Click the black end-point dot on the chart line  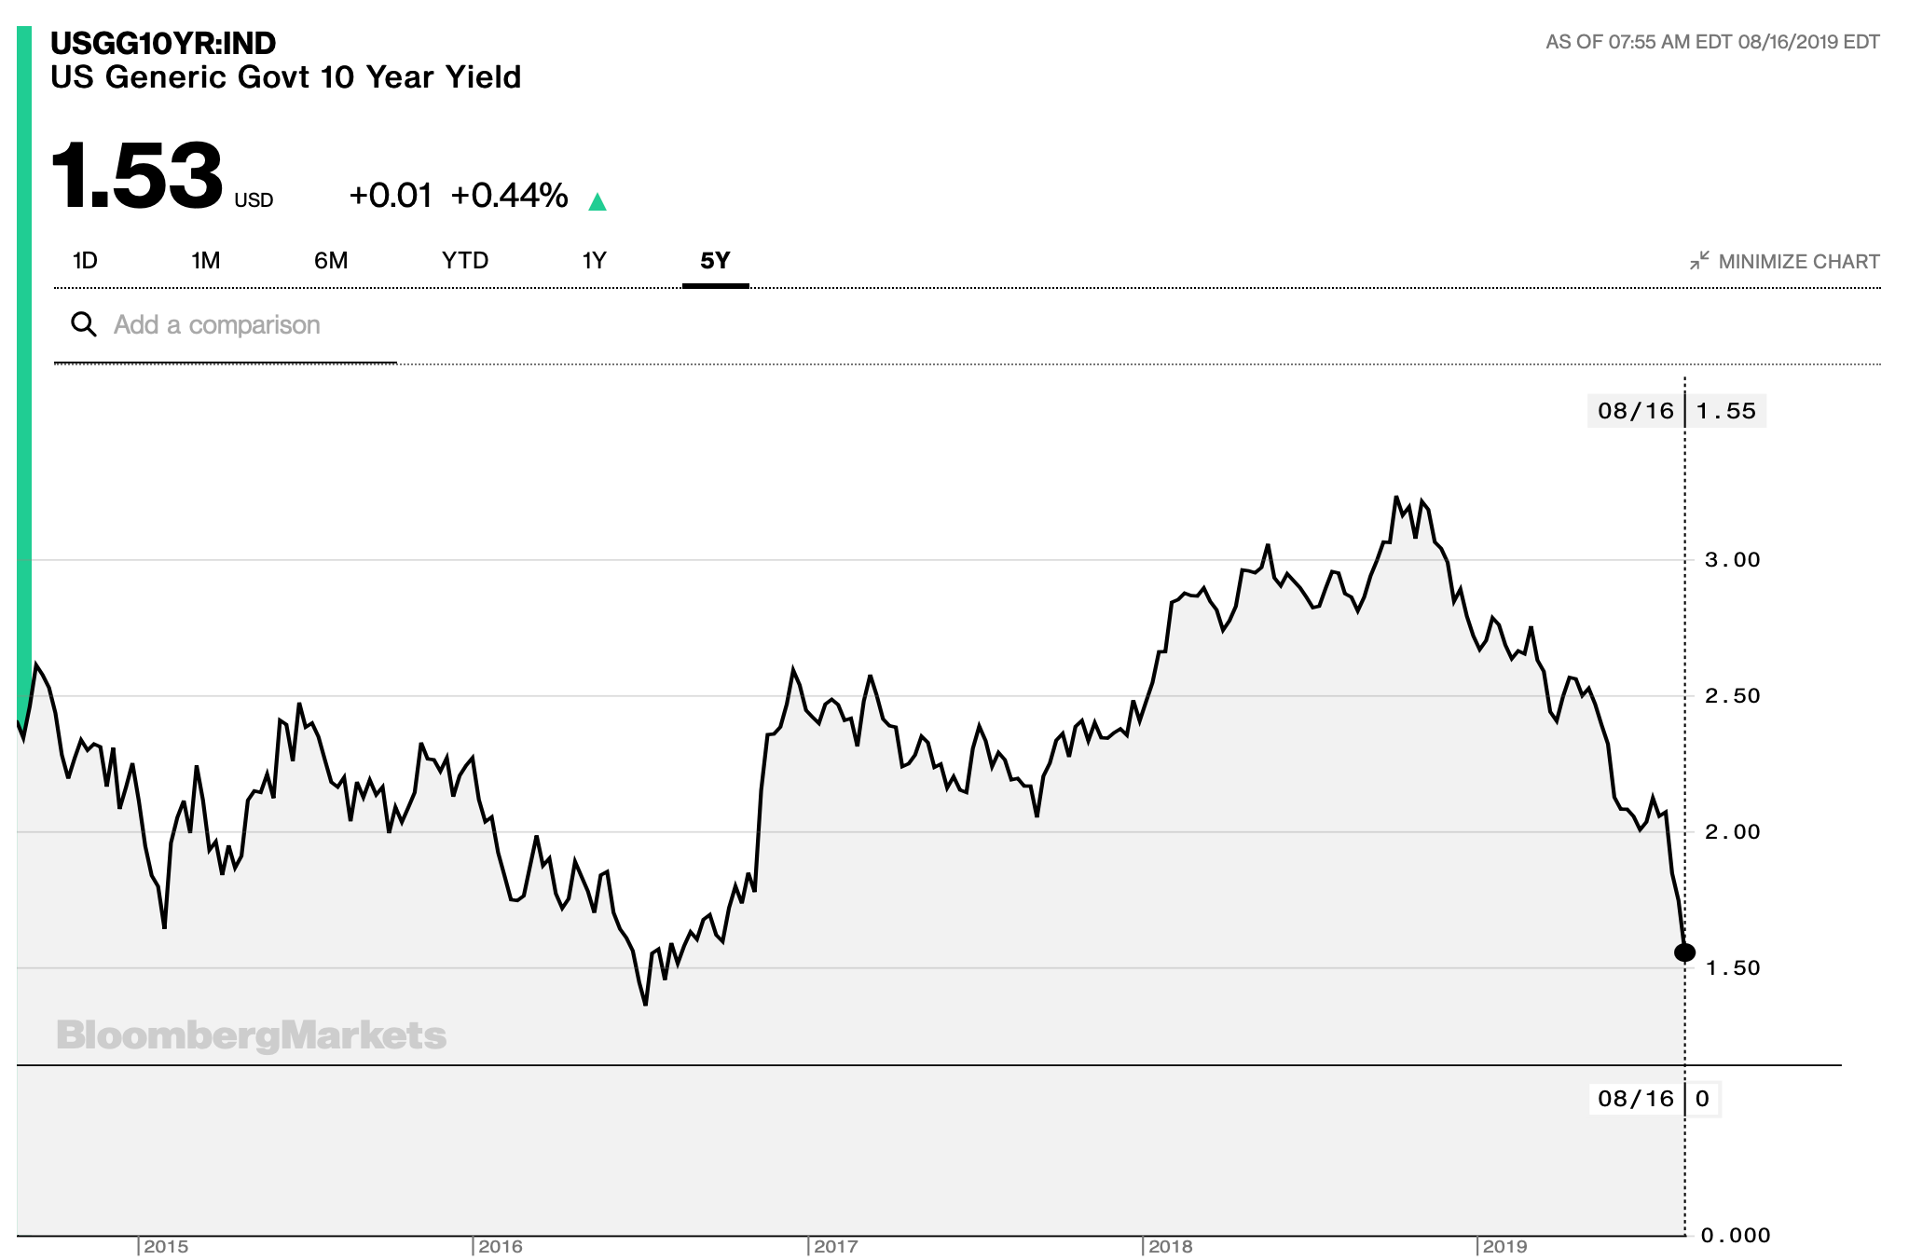(1684, 952)
